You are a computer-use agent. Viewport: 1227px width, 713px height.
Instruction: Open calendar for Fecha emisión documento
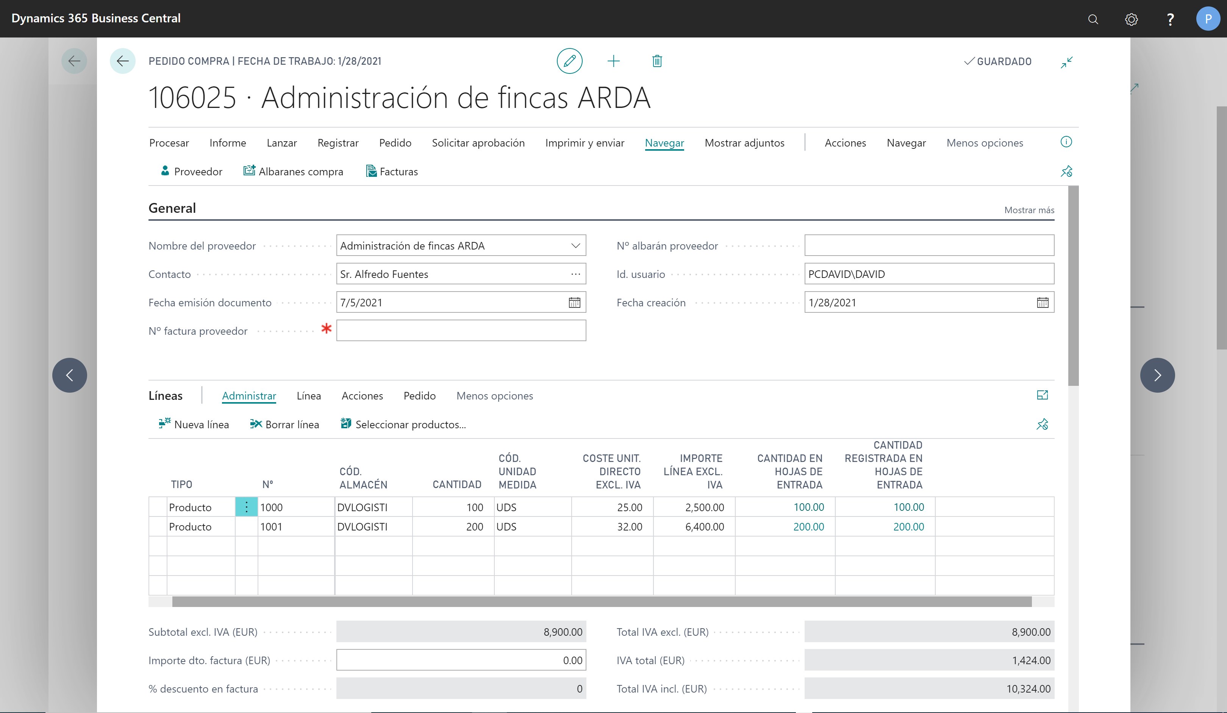[574, 303]
